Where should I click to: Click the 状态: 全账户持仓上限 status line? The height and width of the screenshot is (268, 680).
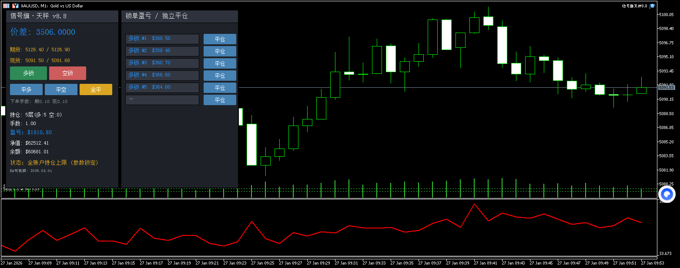pos(54,162)
